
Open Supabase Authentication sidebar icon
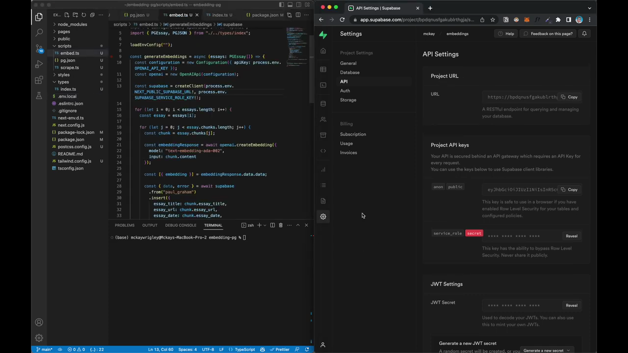323,120
